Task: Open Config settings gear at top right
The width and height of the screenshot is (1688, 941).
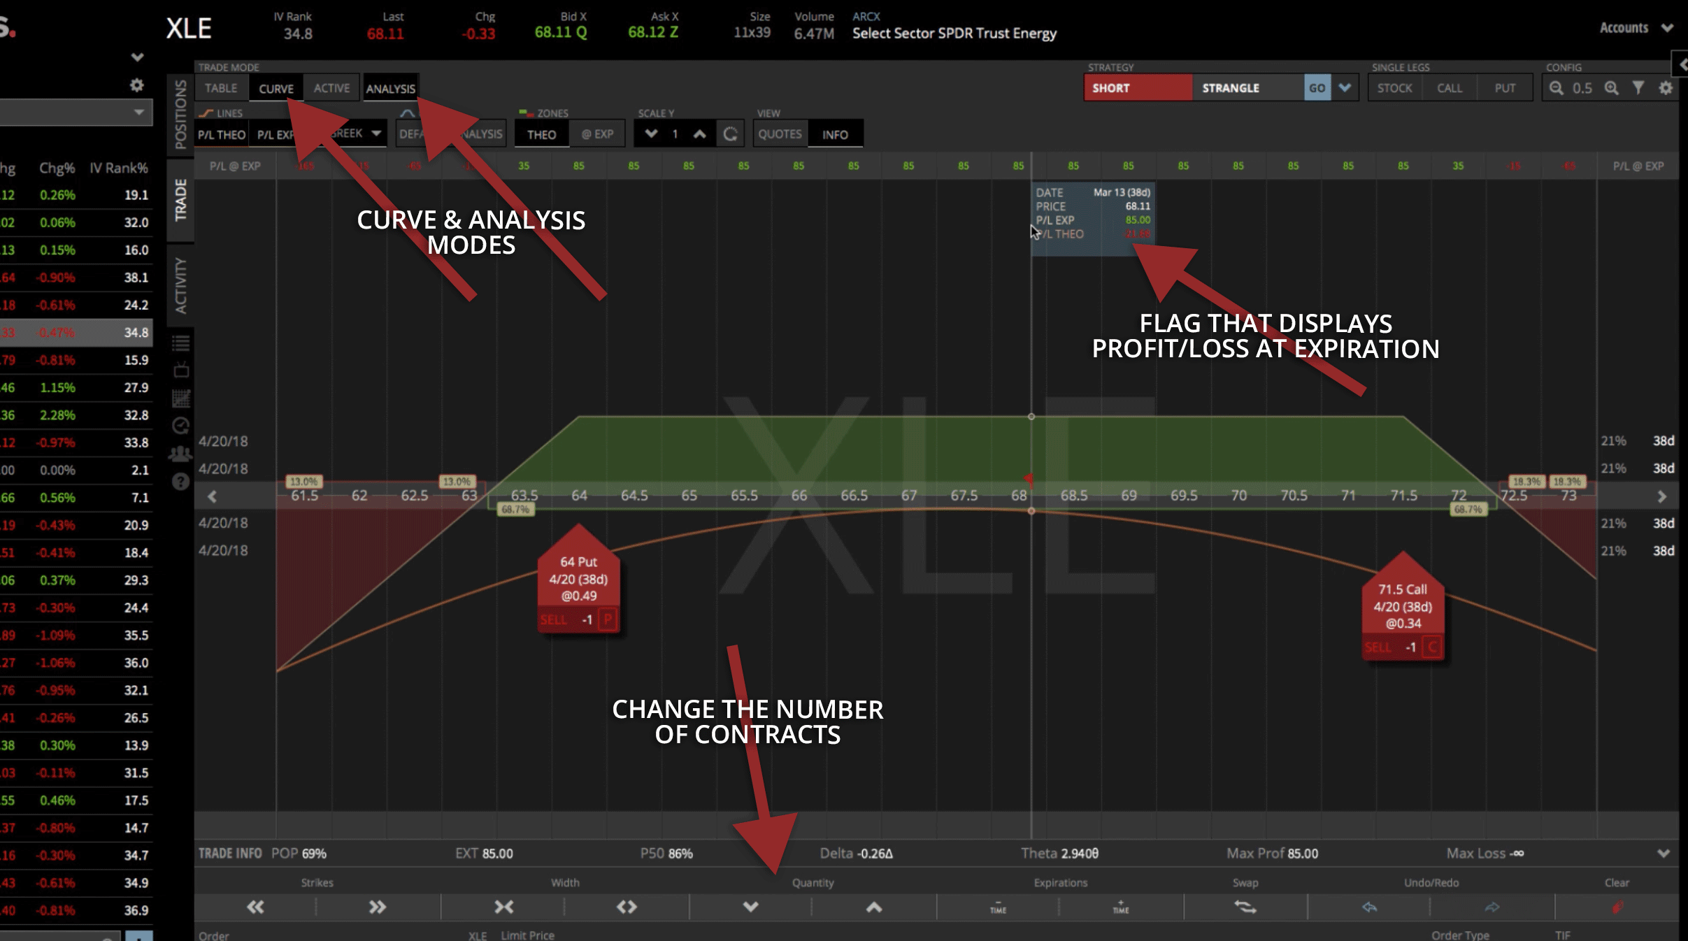Action: (1666, 88)
